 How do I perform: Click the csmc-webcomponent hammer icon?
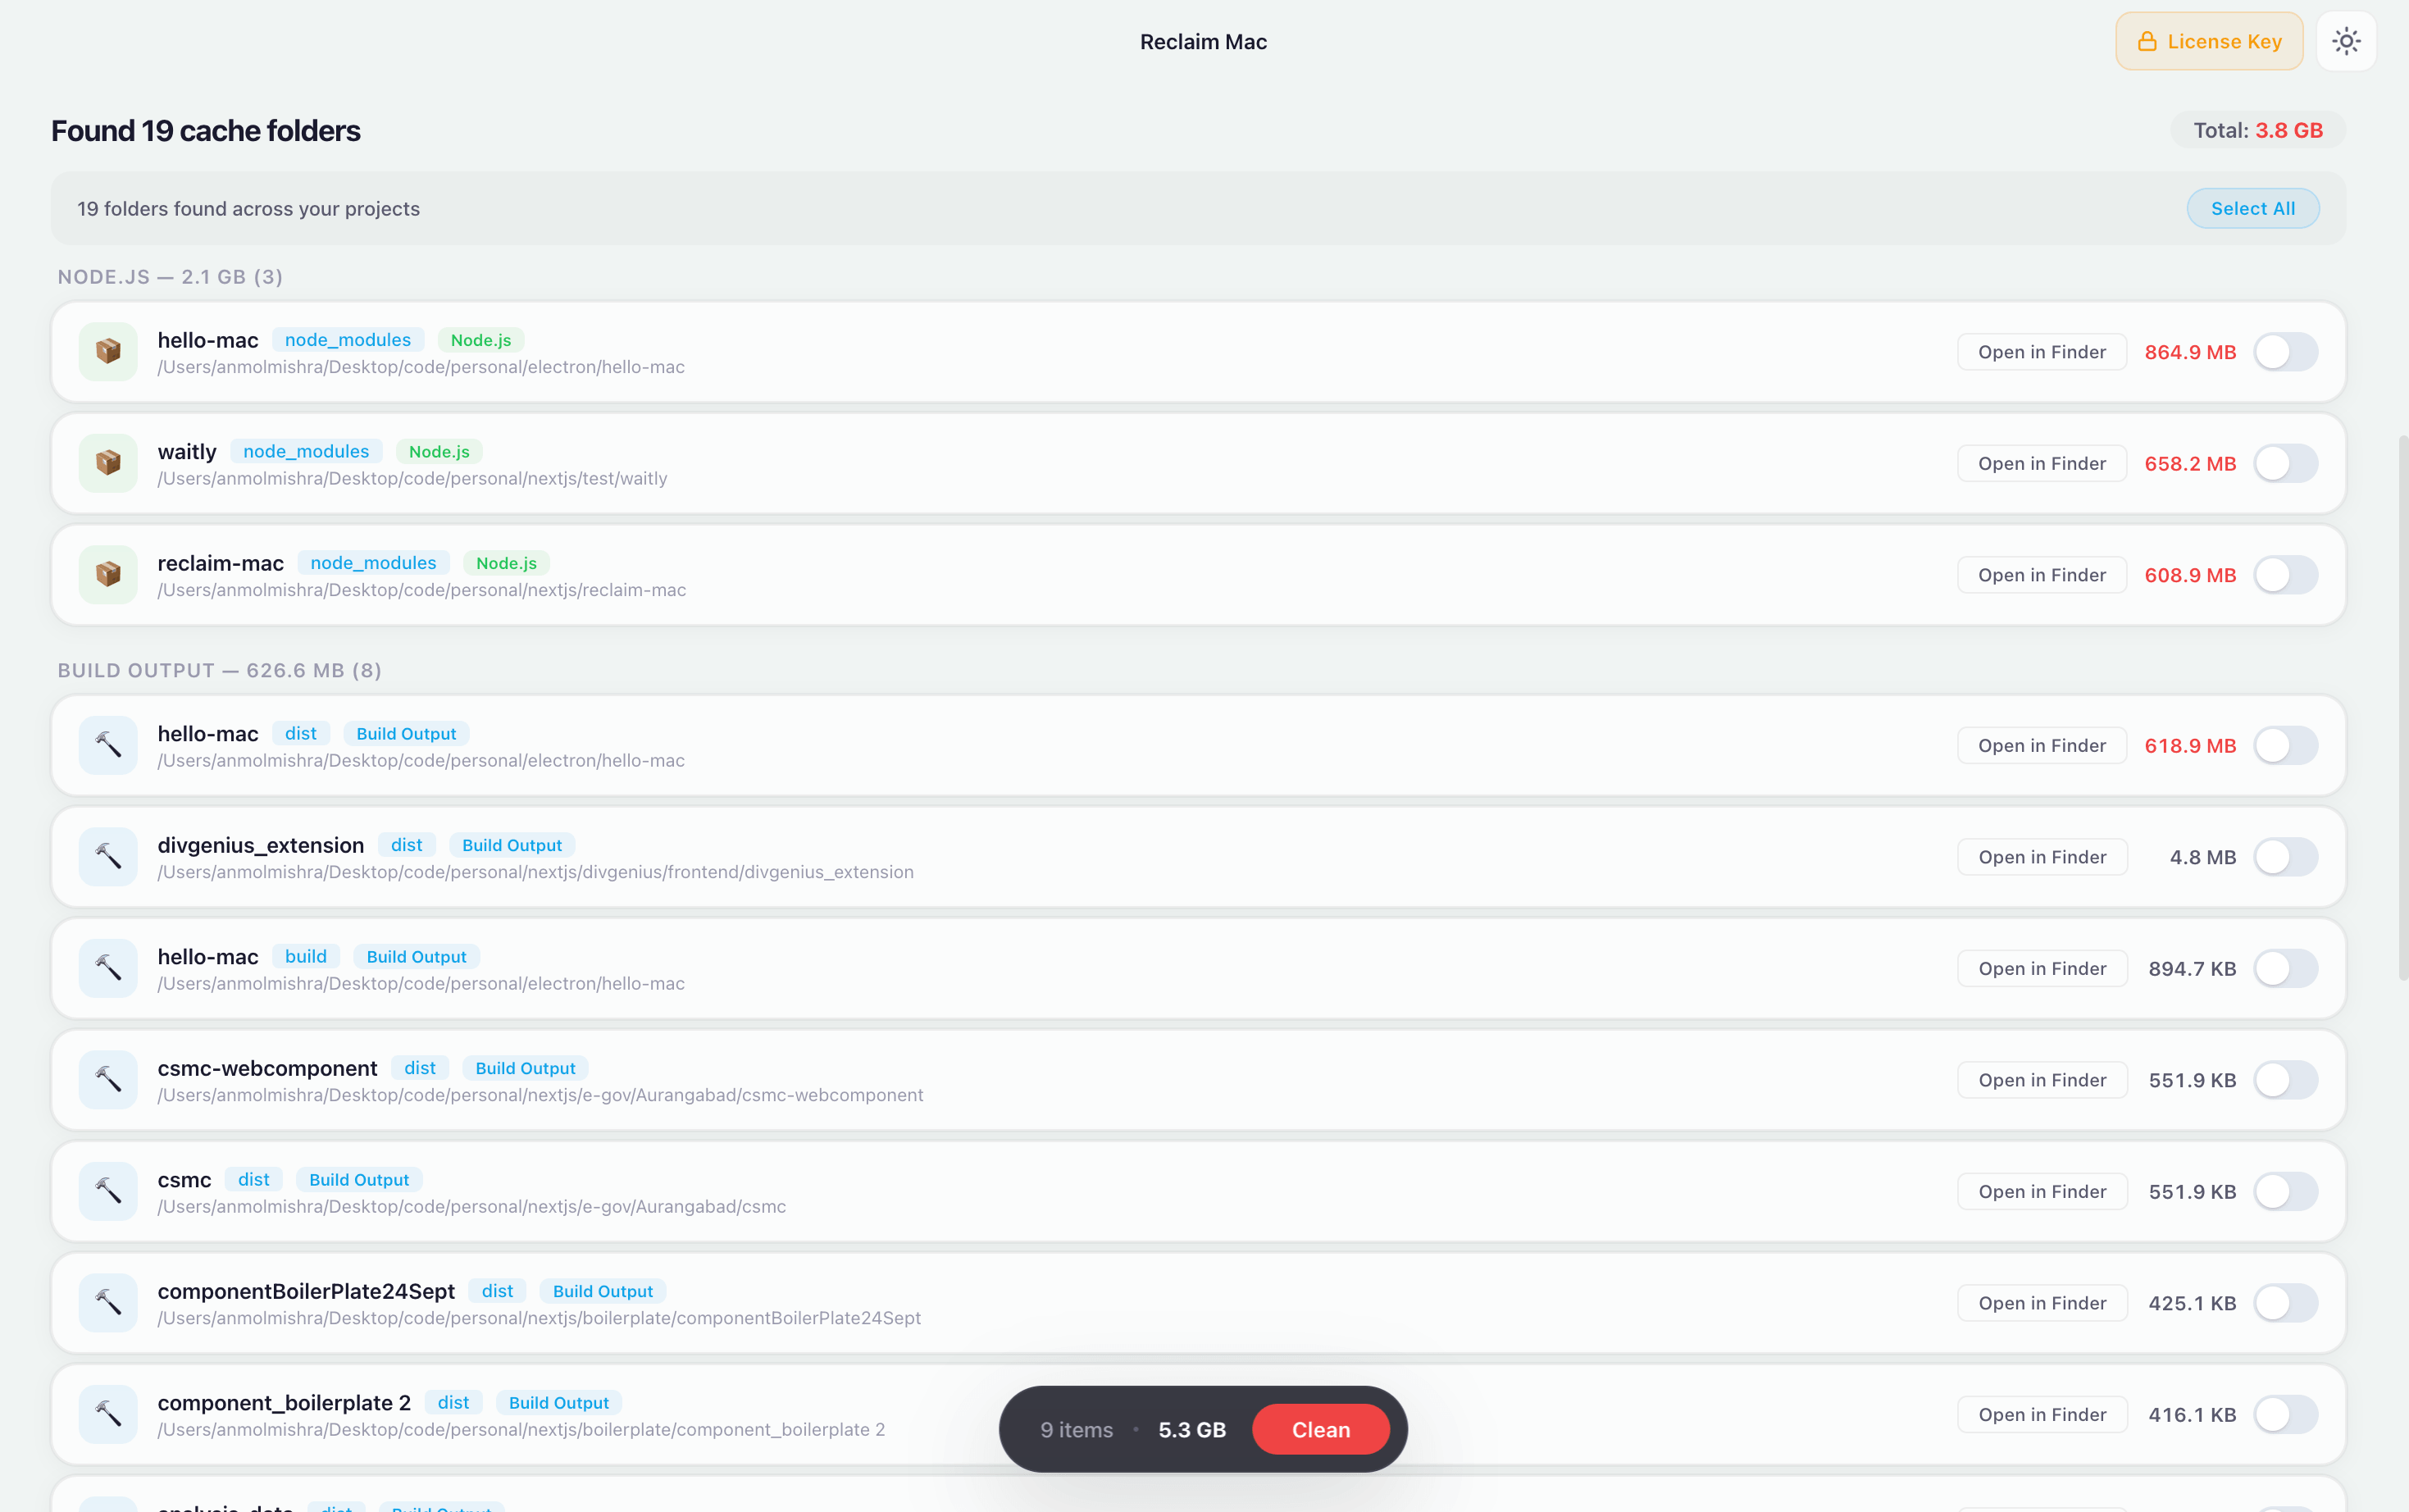click(x=108, y=1079)
